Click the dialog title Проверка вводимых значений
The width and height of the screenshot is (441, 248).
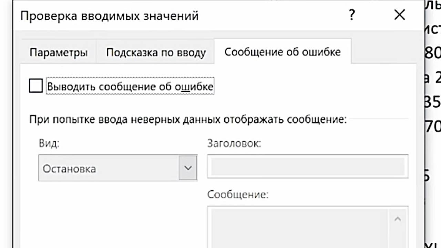(110, 16)
